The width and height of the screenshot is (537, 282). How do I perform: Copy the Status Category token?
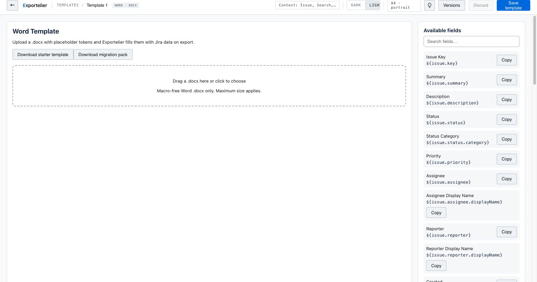[507, 139]
